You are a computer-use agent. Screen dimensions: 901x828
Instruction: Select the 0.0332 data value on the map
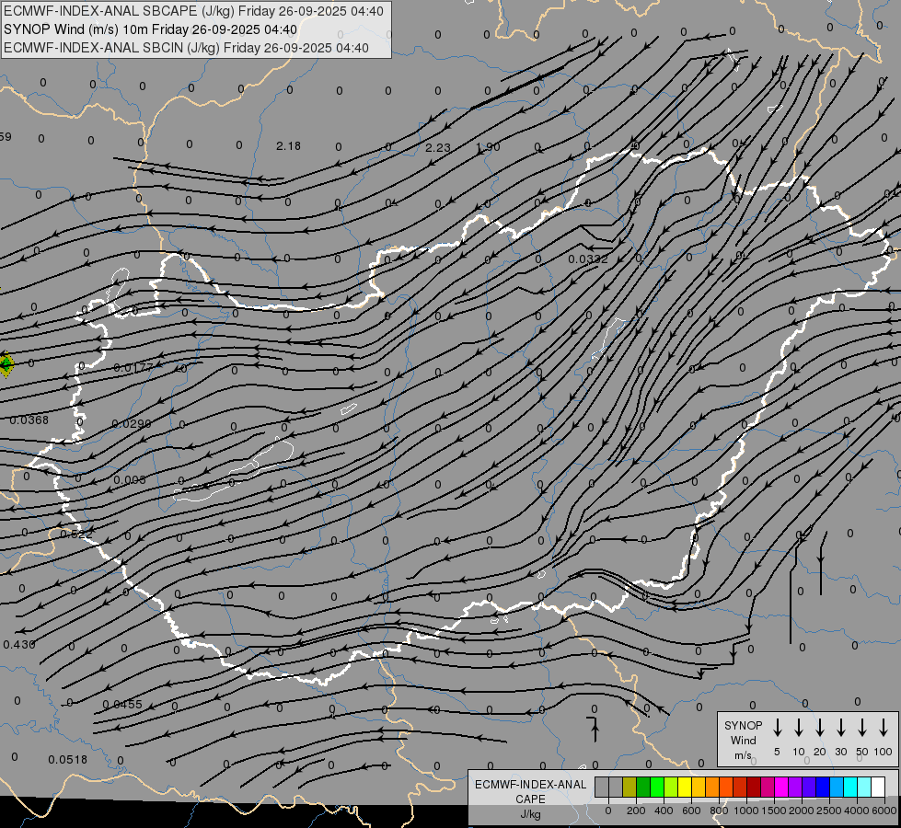tap(588, 259)
